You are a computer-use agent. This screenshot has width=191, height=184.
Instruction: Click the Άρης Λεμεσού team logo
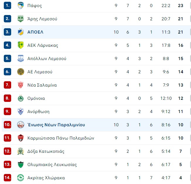(21, 19)
